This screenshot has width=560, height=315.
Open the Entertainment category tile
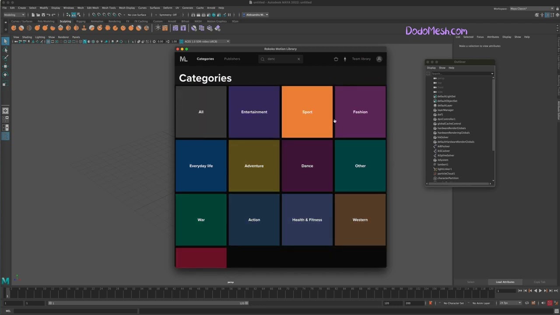pos(254,112)
